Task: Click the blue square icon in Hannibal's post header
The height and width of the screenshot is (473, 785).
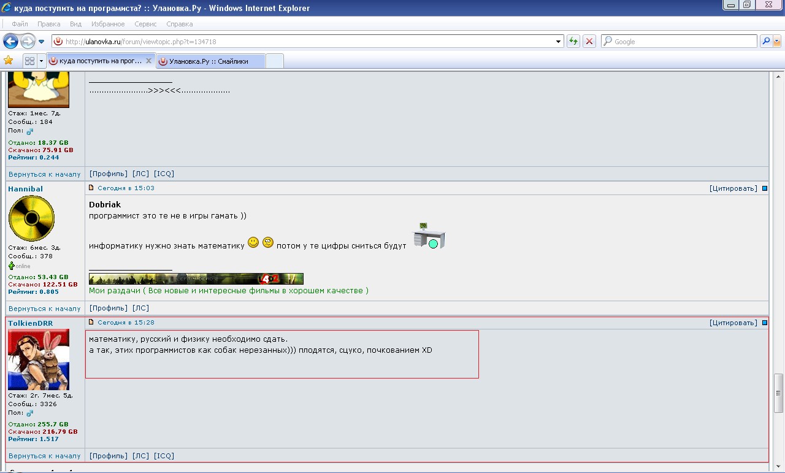Action: 765,188
